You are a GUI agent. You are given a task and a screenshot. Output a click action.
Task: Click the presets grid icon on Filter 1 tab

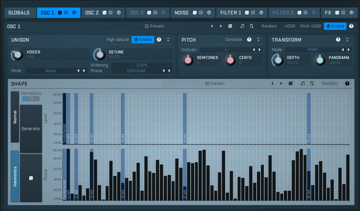(253, 13)
